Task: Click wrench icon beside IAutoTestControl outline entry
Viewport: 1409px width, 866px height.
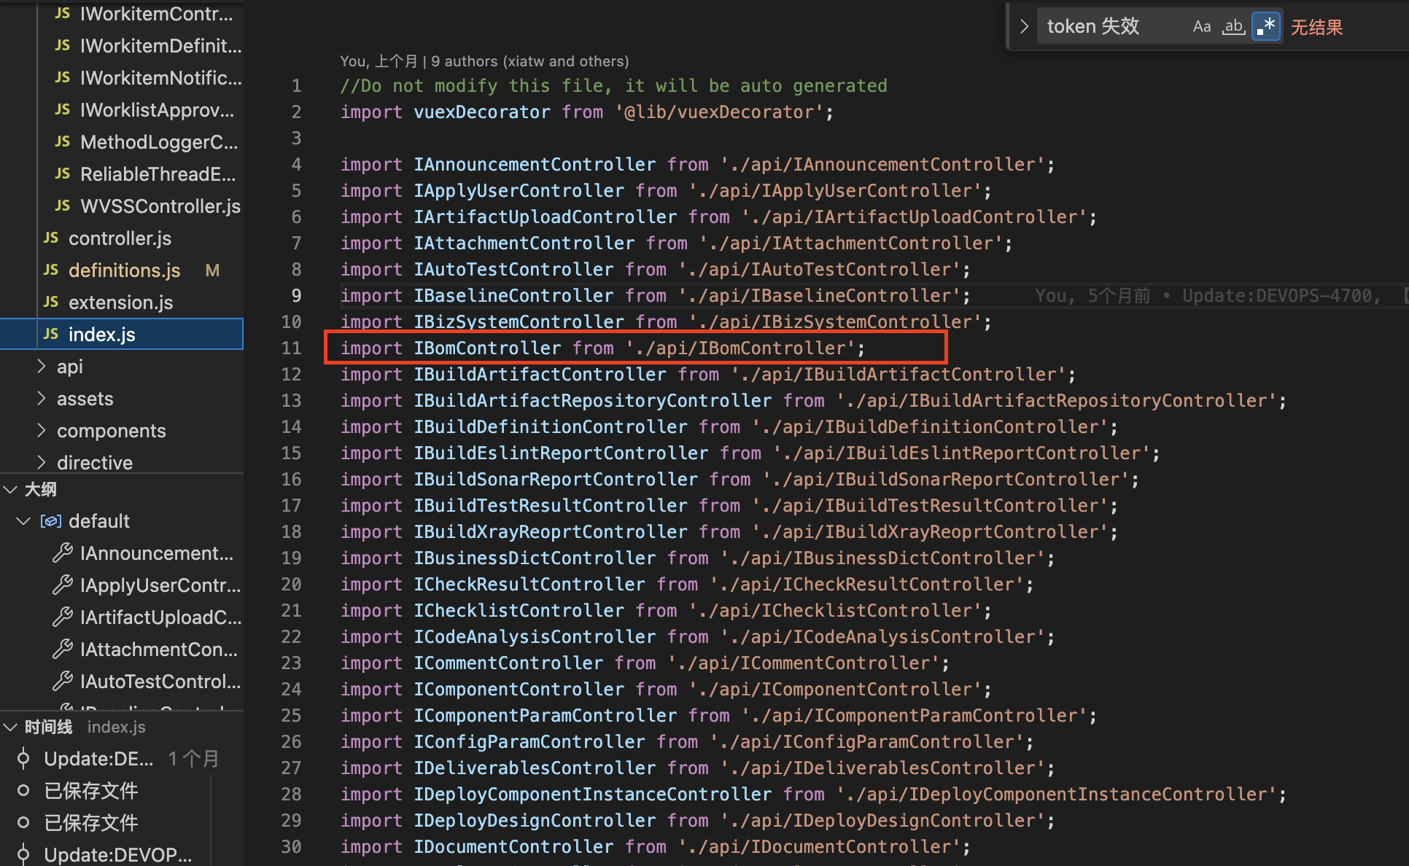Action: pyautogui.click(x=63, y=682)
